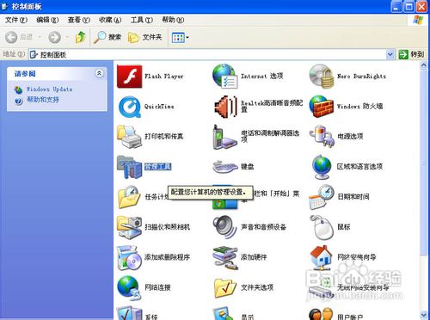The image size is (430, 320).
Task: Open the 文件(F) menu
Action: [16, 20]
